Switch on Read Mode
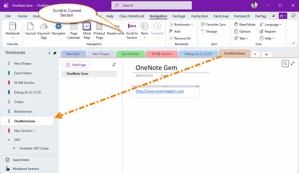The image size is (299, 173). click(x=245, y=24)
